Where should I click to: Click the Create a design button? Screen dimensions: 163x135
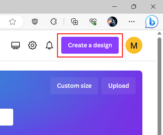pos(90,45)
